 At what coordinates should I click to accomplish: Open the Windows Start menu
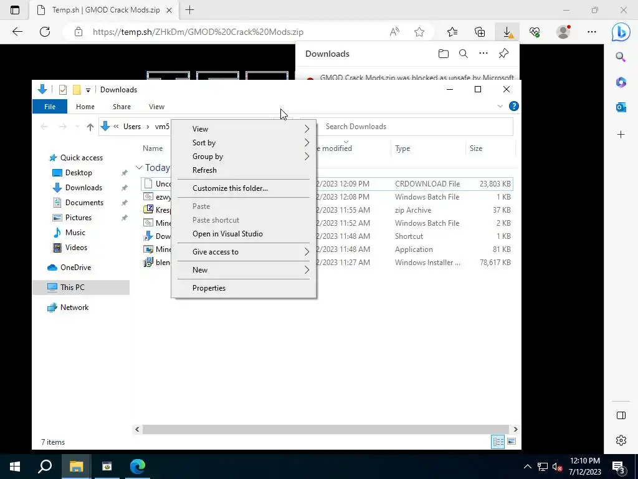tap(15, 467)
